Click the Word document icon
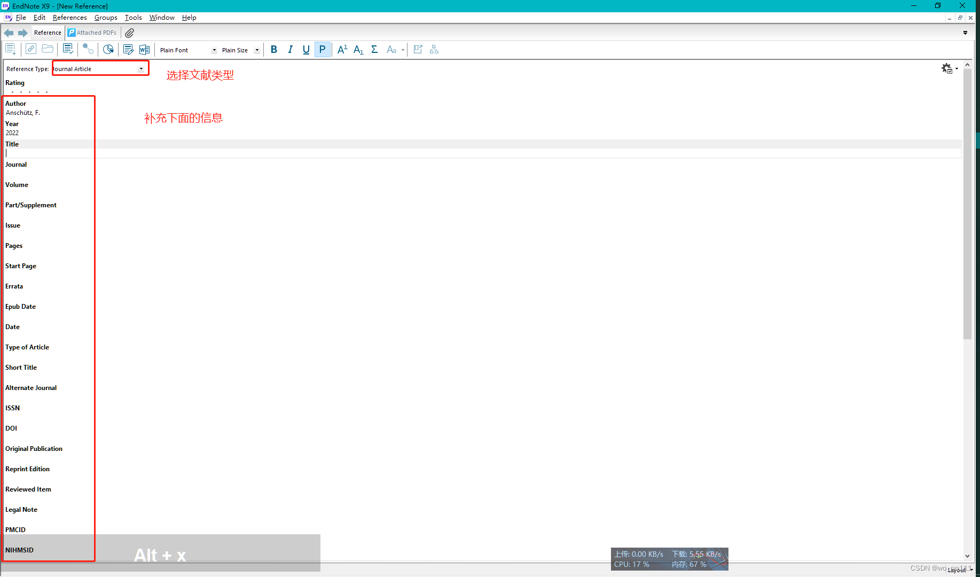The image size is (980, 577). [x=144, y=50]
